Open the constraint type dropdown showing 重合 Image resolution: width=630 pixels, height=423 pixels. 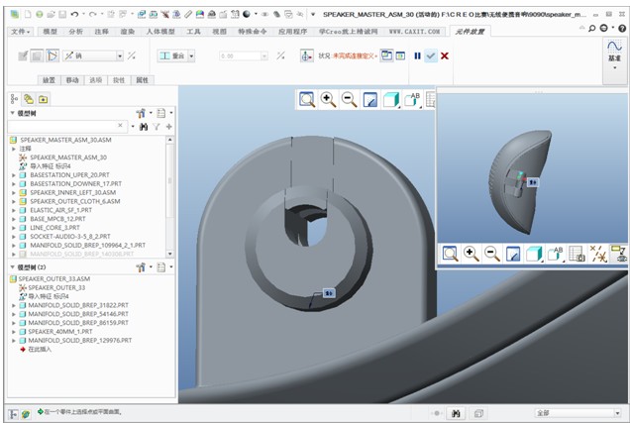(176, 55)
